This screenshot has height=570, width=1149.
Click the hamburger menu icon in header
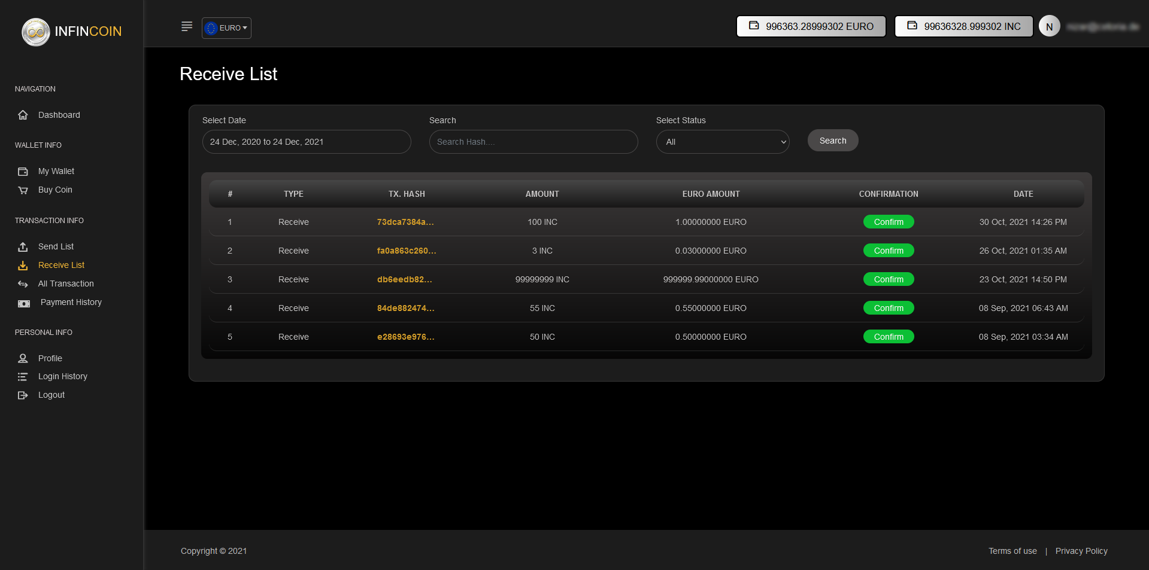click(187, 26)
